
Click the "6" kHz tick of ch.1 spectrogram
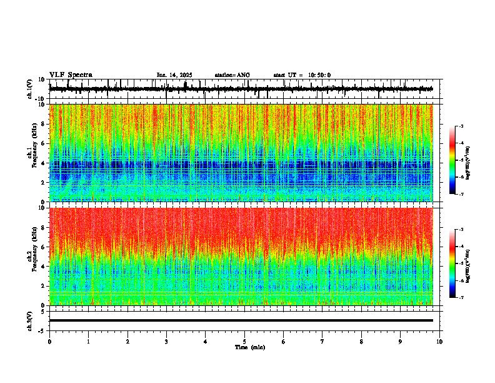44,144
